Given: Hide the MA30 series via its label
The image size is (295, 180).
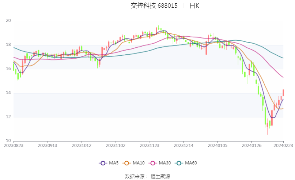Looking at the screenshot, I should 165,163.
